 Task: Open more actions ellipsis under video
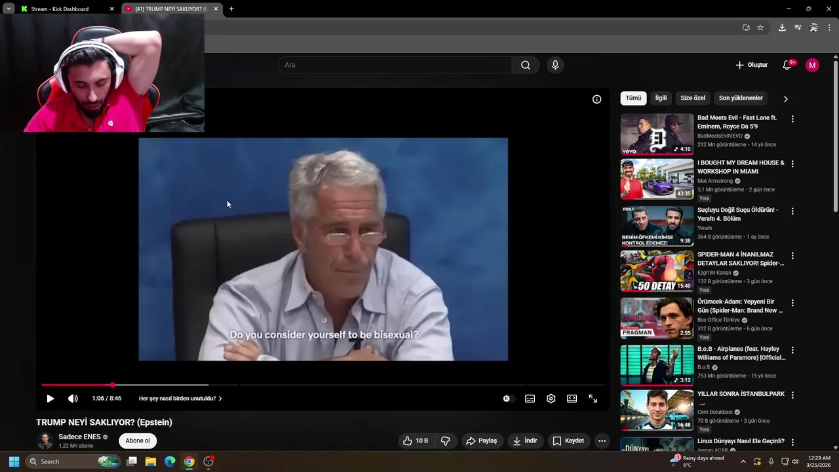tap(602, 441)
